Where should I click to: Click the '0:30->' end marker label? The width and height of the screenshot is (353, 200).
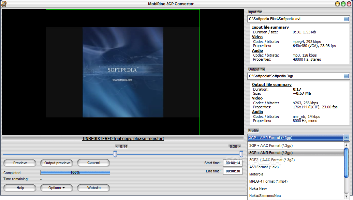click(235, 147)
